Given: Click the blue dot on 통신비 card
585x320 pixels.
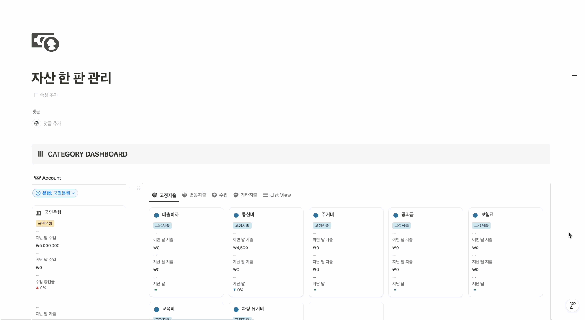Looking at the screenshot, I should (236, 215).
